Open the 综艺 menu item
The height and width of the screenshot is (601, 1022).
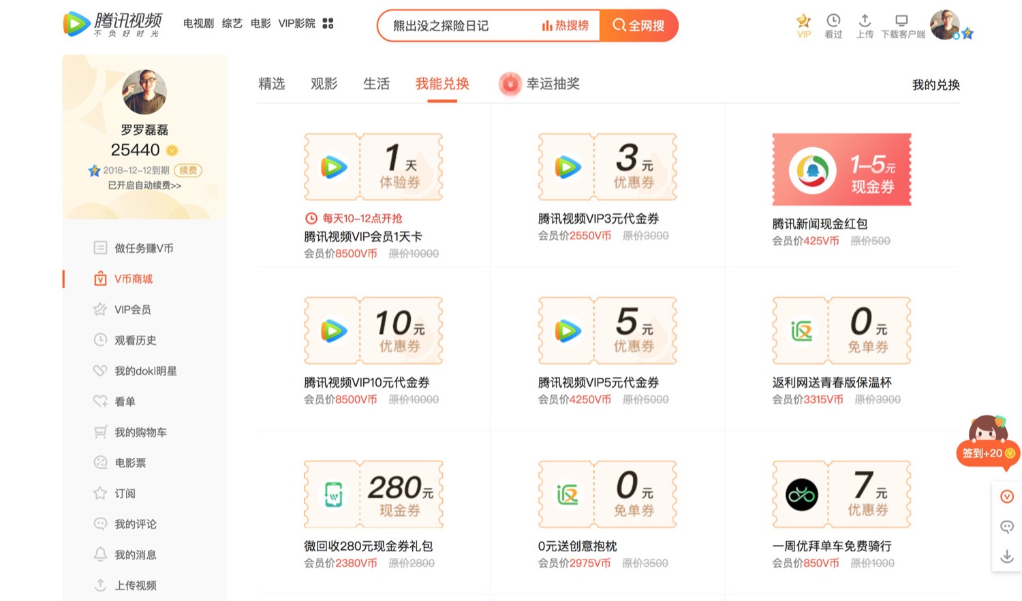(x=232, y=23)
